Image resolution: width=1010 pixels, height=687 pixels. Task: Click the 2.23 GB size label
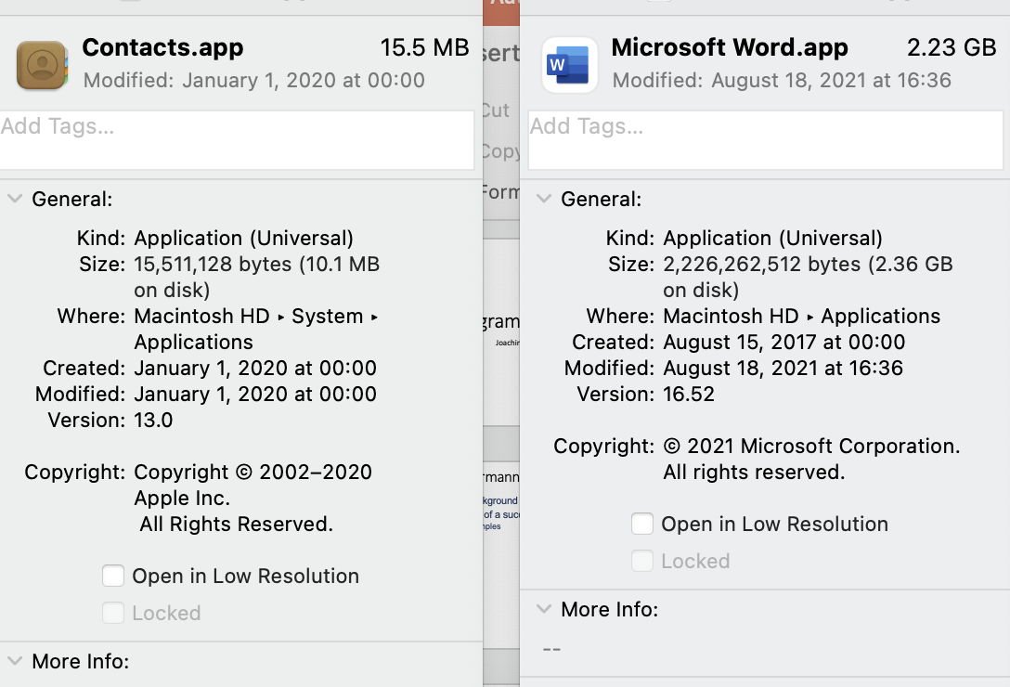pos(951,48)
